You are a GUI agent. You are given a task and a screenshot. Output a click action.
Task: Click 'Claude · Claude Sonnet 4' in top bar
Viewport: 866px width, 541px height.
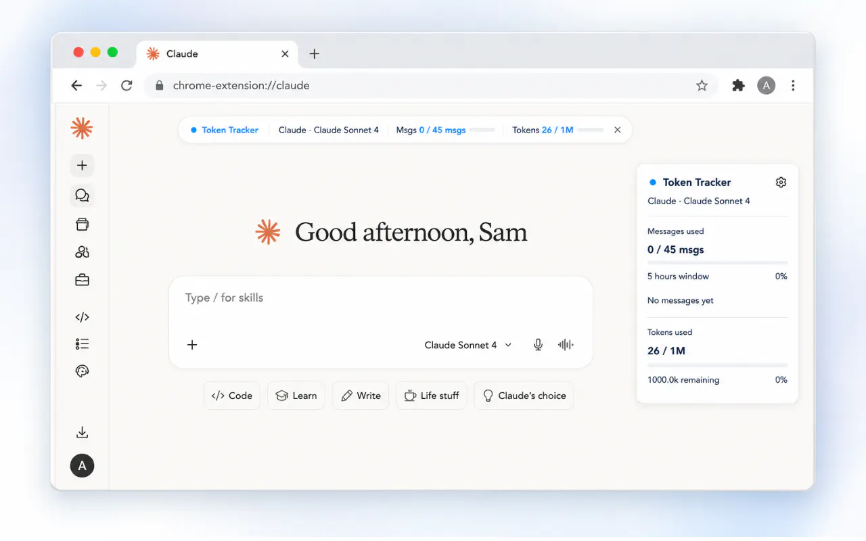[x=329, y=130]
